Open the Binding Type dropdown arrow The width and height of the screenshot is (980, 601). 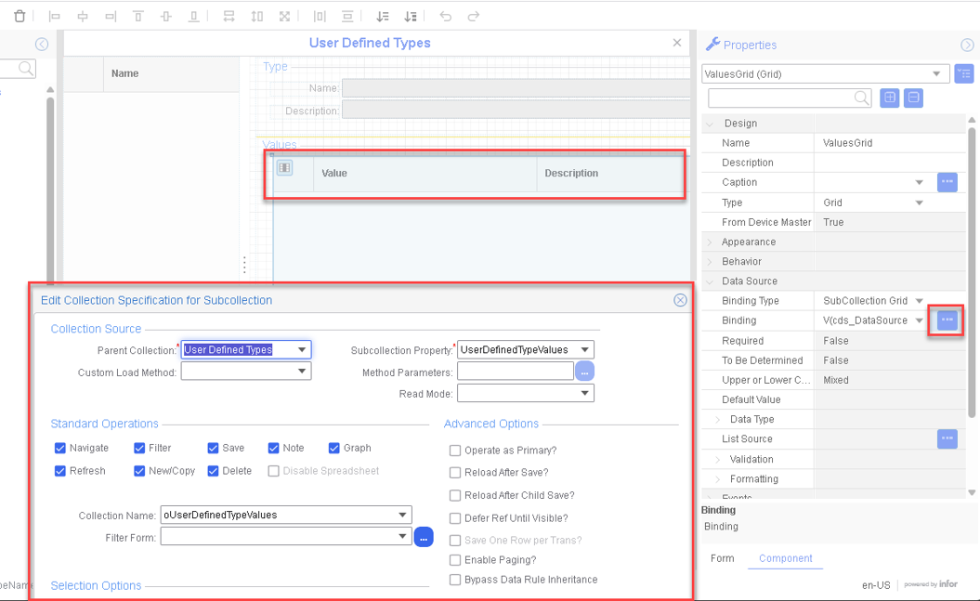[x=920, y=301]
